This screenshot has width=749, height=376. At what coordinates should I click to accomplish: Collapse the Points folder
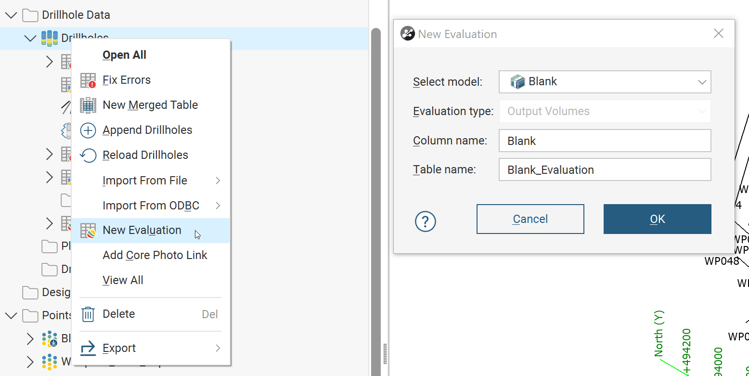pyautogui.click(x=11, y=316)
